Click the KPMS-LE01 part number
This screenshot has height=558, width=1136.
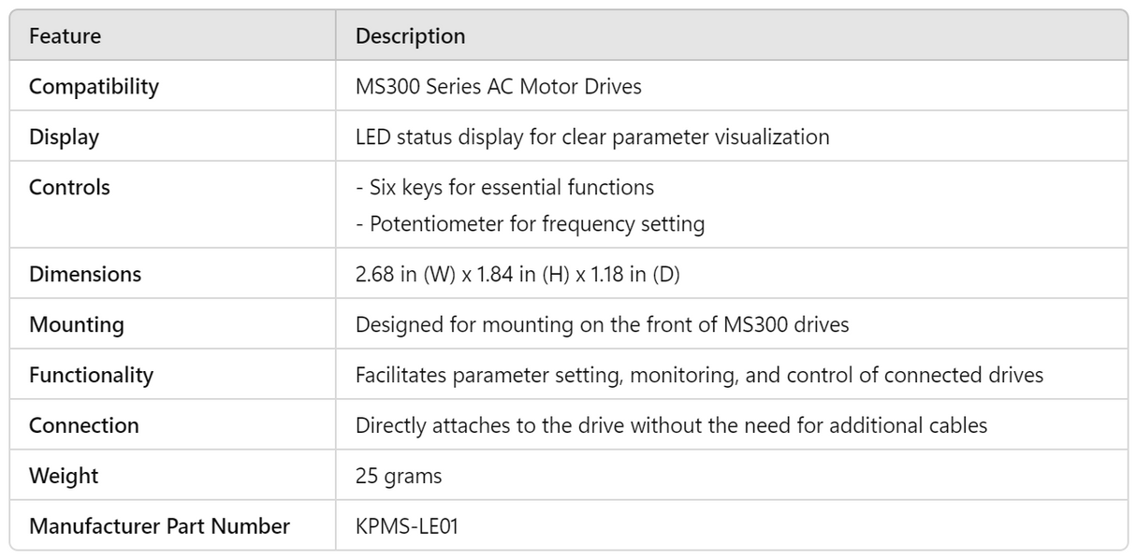(x=406, y=527)
